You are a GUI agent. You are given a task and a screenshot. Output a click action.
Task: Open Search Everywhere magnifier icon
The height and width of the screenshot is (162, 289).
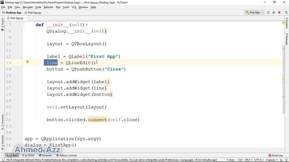(x=286, y=13)
